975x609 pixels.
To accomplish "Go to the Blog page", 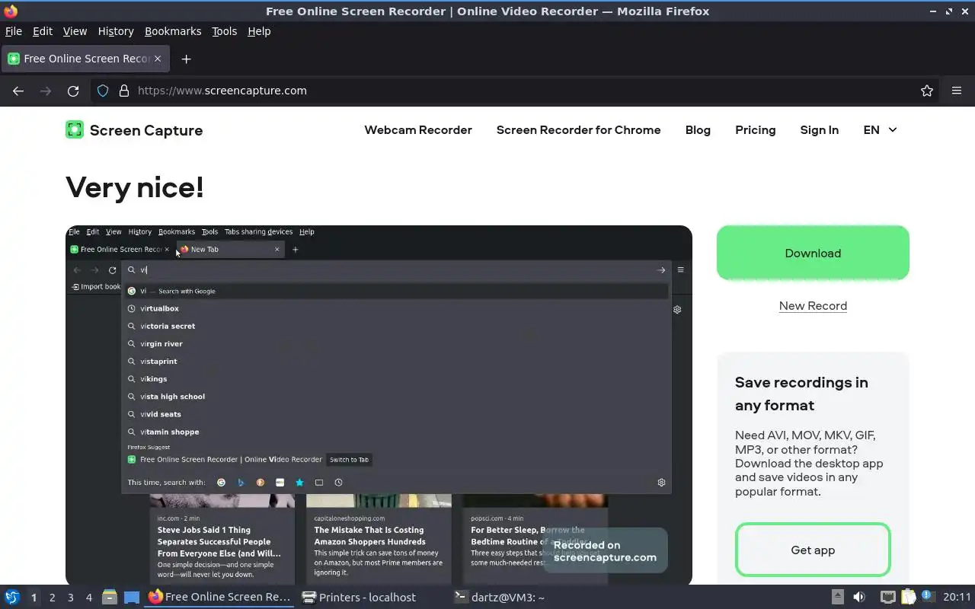I will point(698,130).
